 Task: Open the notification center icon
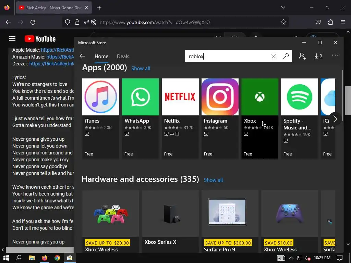click(x=340, y=258)
